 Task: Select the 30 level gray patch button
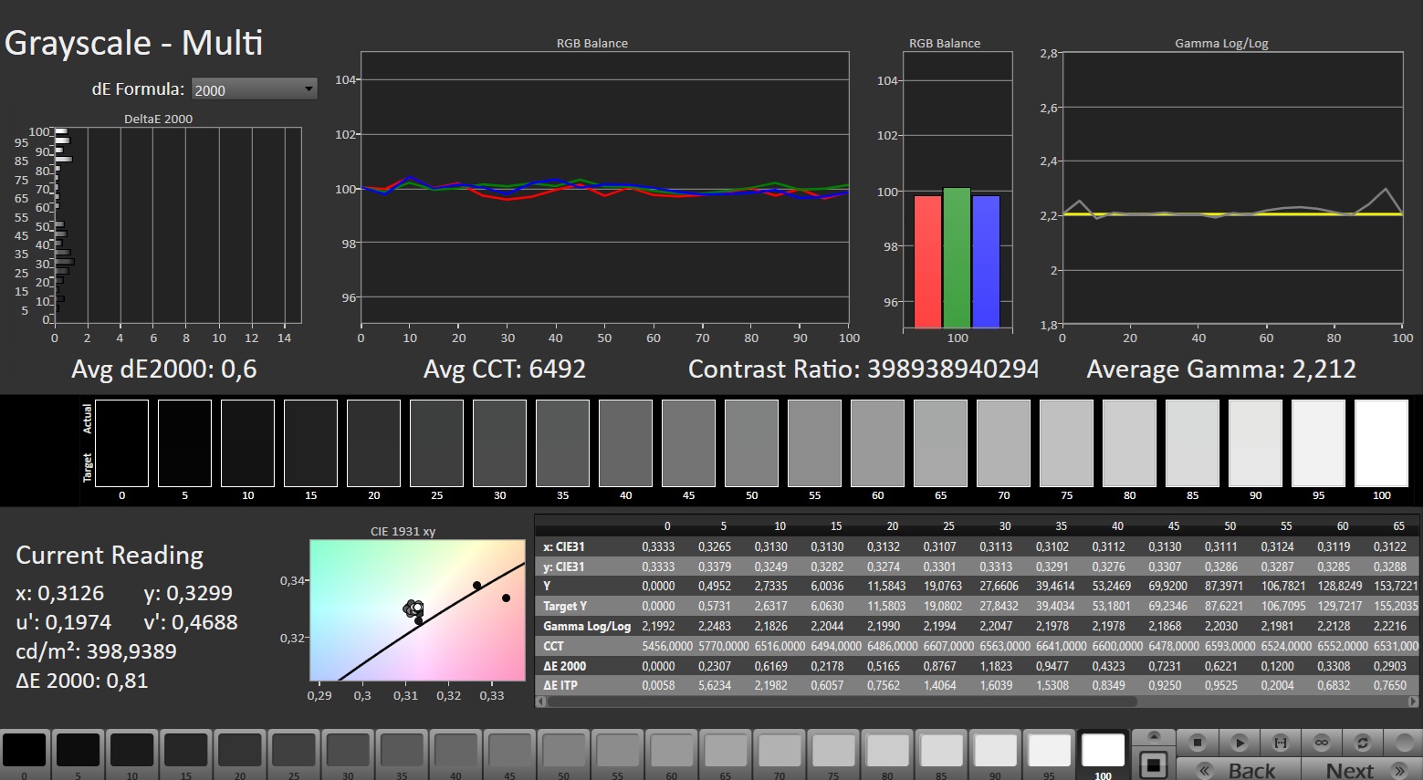(x=348, y=754)
